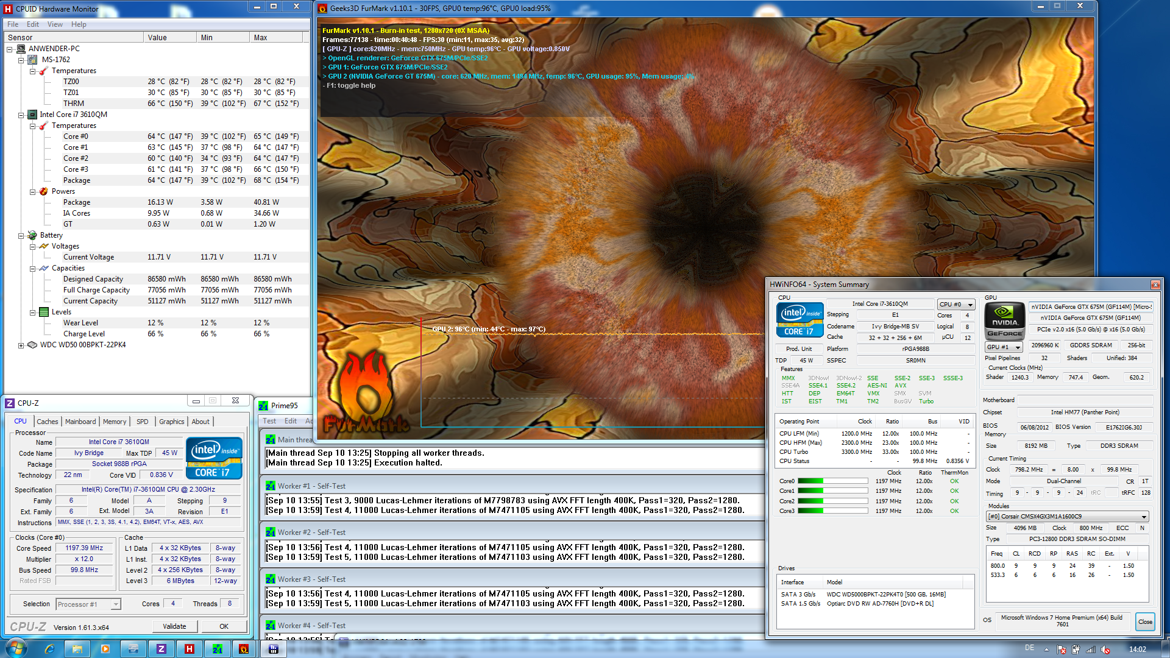
Task: Click the Value column header in HWMonitor
Action: tap(170, 38)
